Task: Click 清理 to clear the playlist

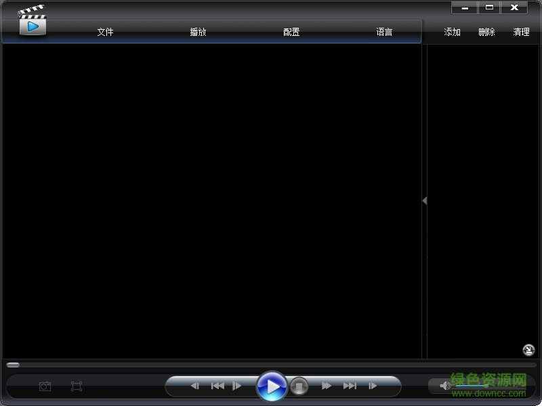Action: point(521,31)
